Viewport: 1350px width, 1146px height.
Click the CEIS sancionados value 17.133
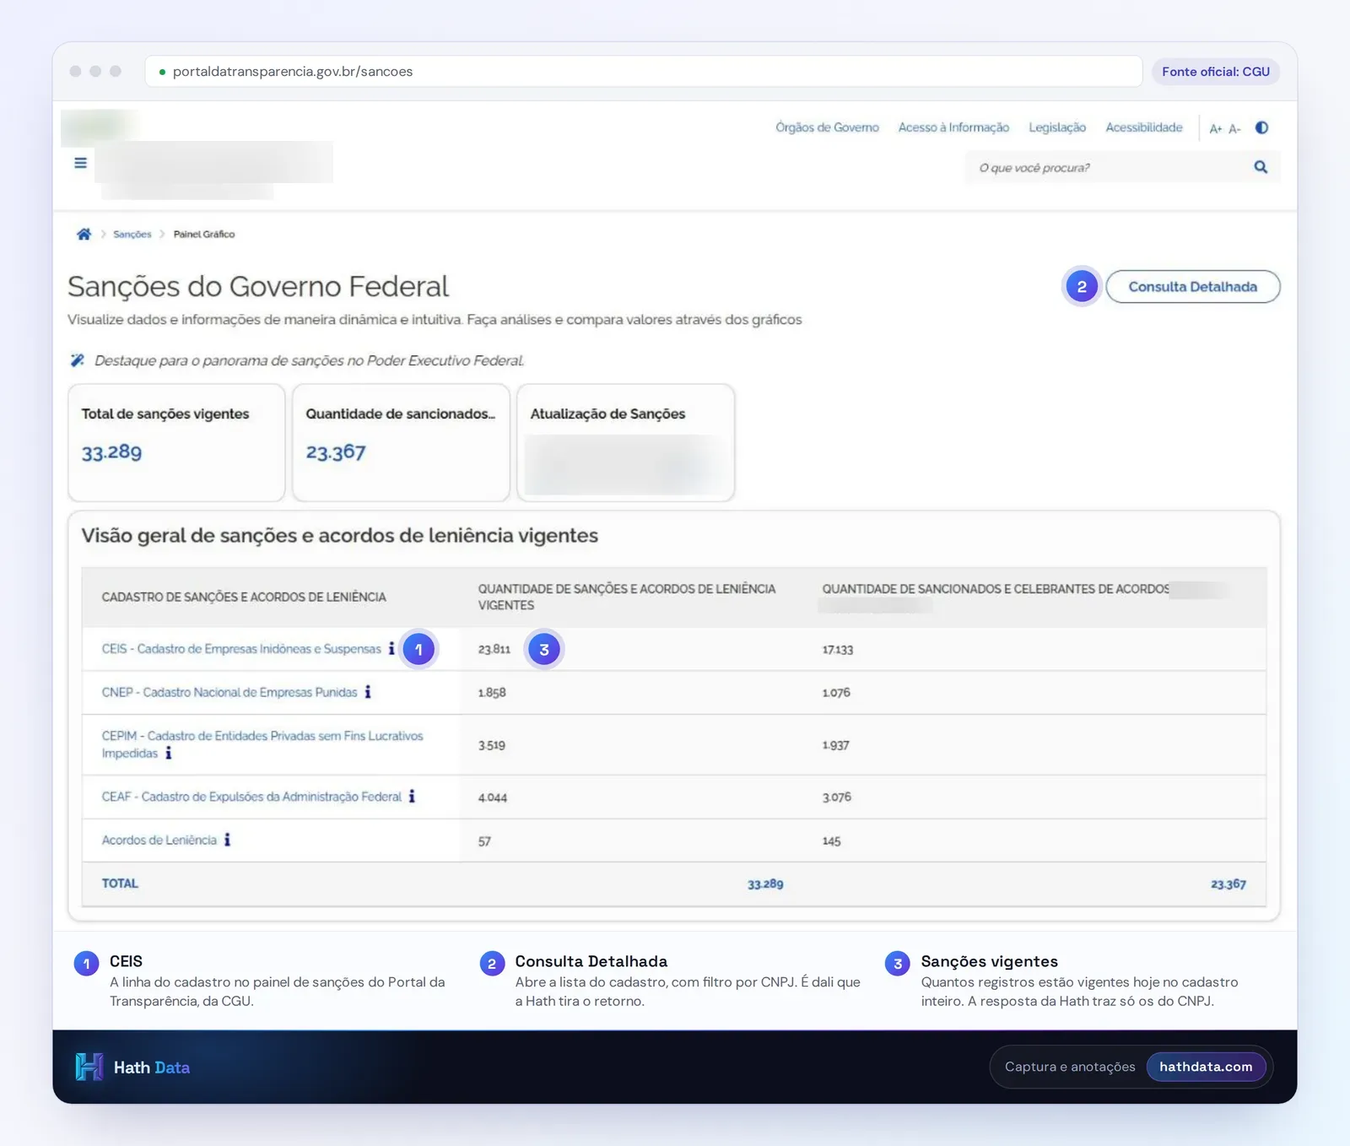point(838,649)
